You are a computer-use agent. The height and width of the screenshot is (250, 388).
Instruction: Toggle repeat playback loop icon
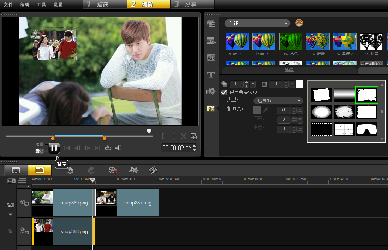point(108,148)
